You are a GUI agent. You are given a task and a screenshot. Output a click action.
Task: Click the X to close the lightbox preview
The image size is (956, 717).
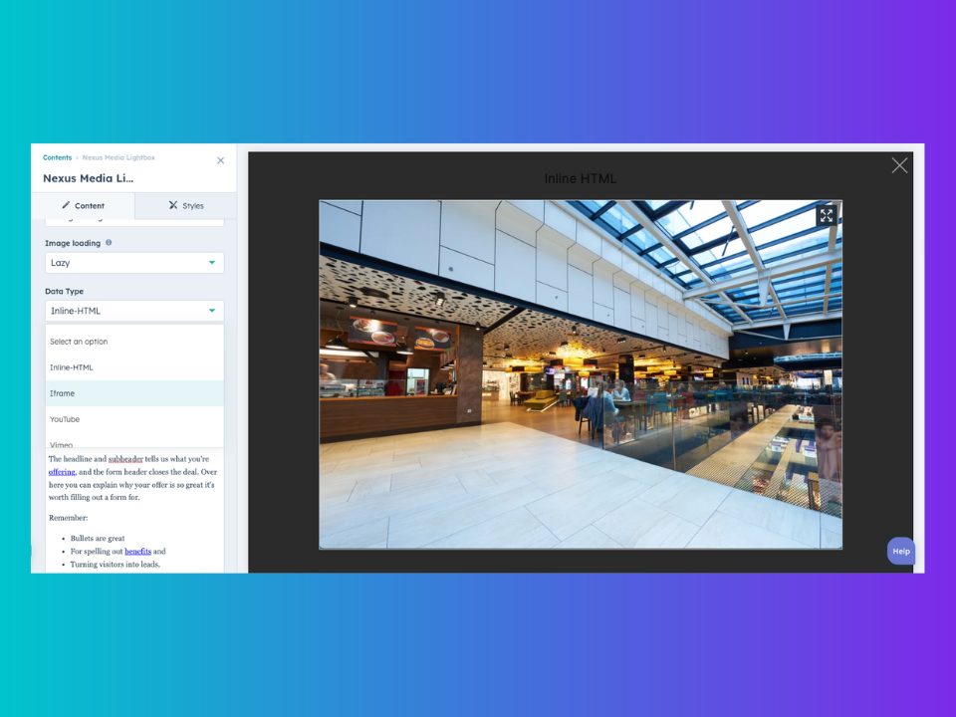click(x=899, y=165)
